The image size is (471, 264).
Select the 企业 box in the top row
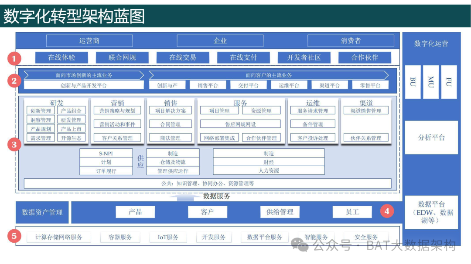click(x=220, y=41)
